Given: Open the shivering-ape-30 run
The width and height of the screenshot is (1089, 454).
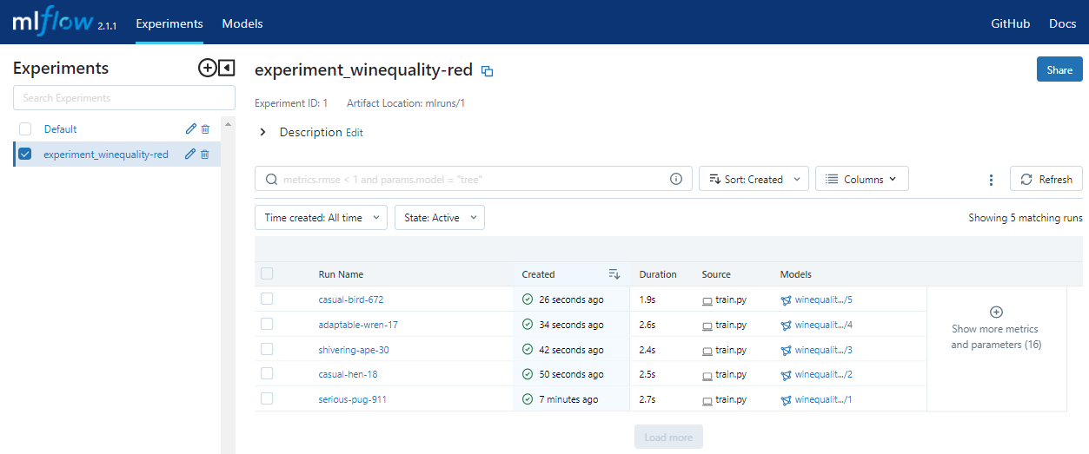Looking at the screenshot, I should 354,350.
